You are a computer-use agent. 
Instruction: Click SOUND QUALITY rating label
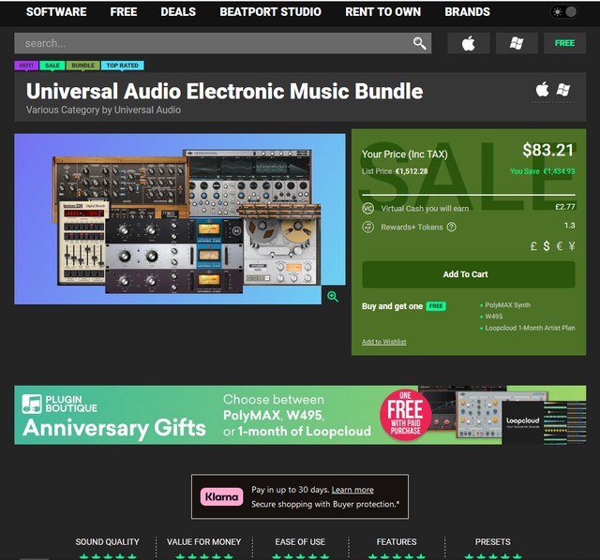[x=107, y=542]
